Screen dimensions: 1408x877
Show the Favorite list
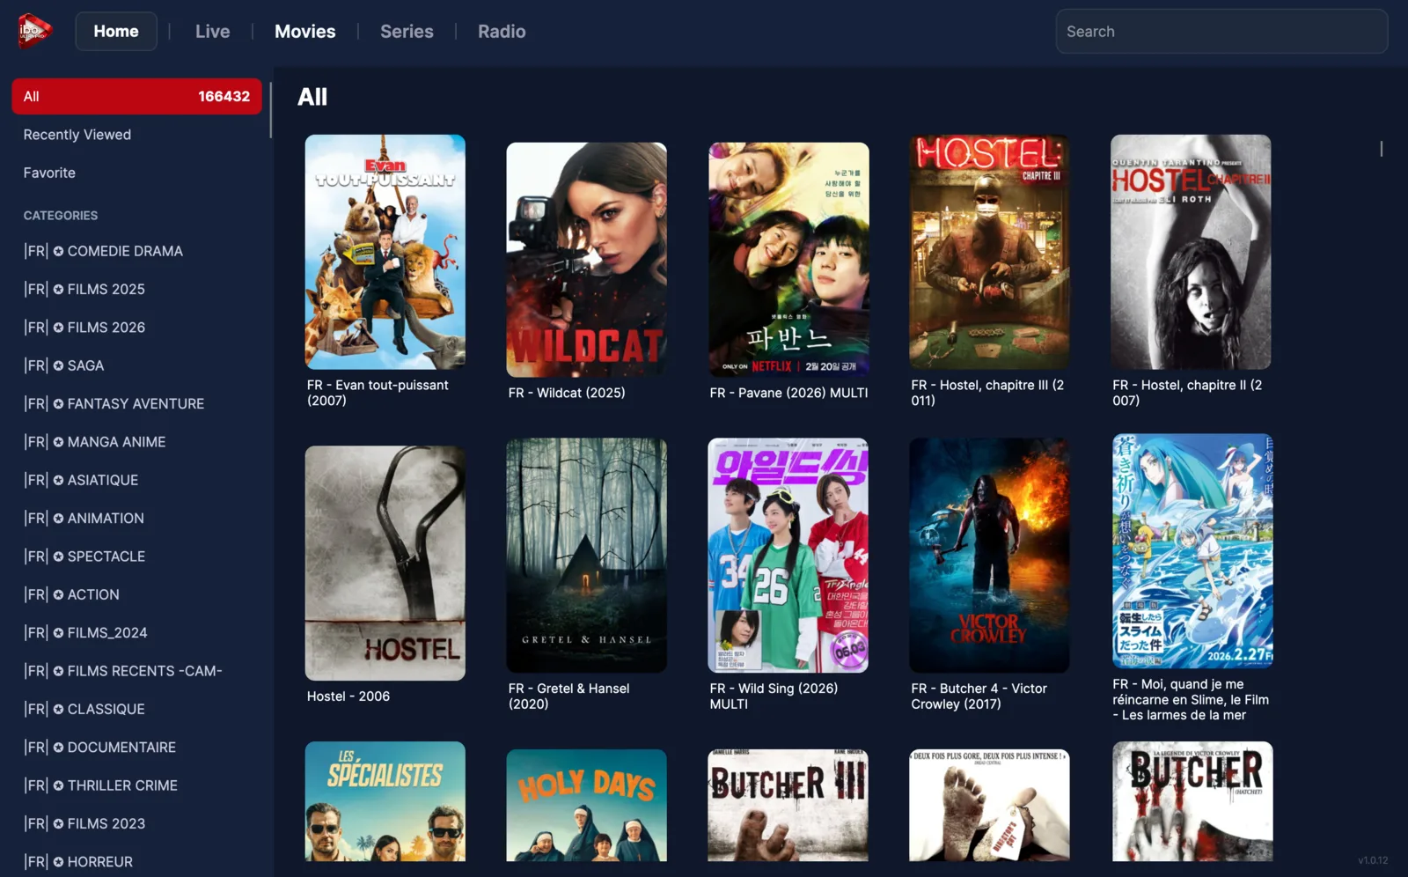[x=136, y=173]
